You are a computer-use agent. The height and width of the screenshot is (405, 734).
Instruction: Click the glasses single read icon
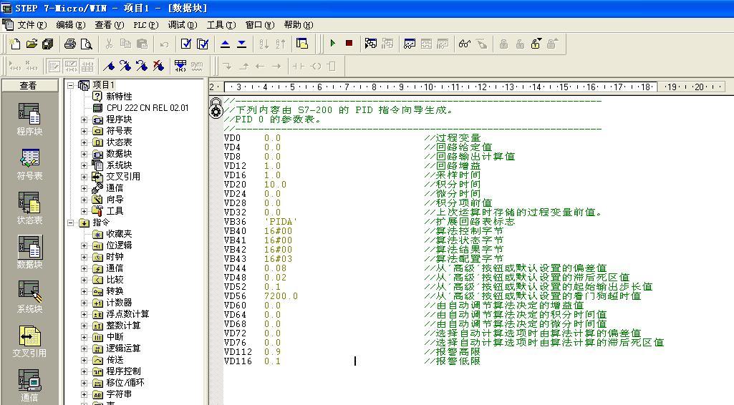point(464,44)
